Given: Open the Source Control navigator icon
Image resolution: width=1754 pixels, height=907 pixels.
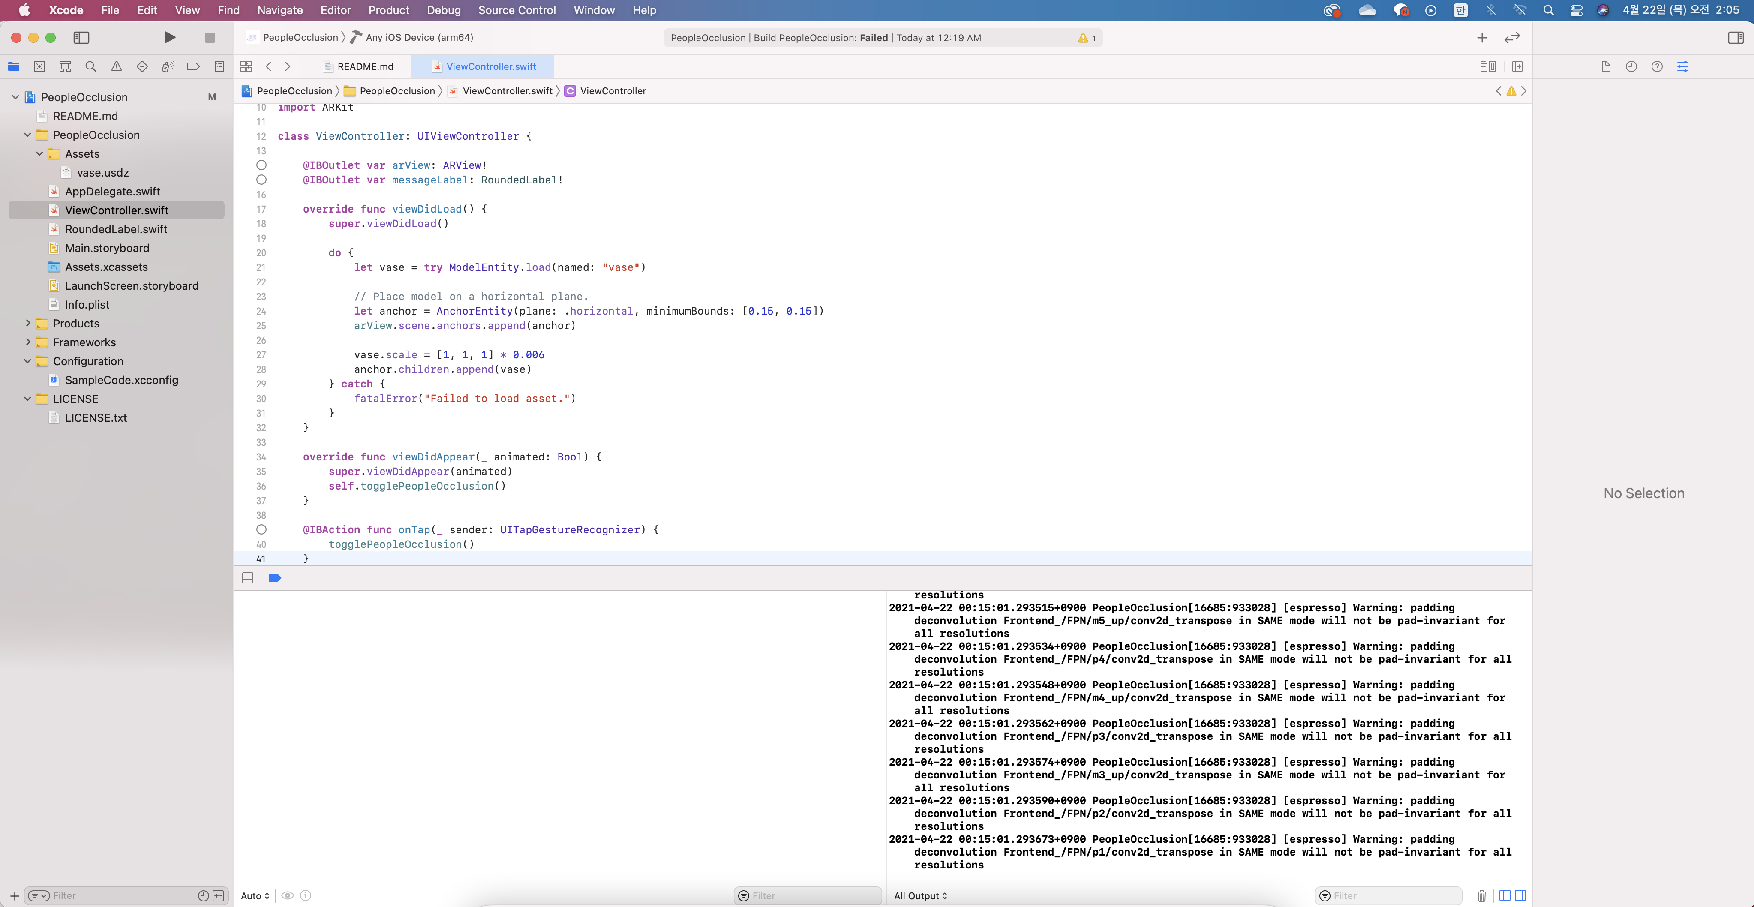Looking at the screenshot, I should pos(39,66).
